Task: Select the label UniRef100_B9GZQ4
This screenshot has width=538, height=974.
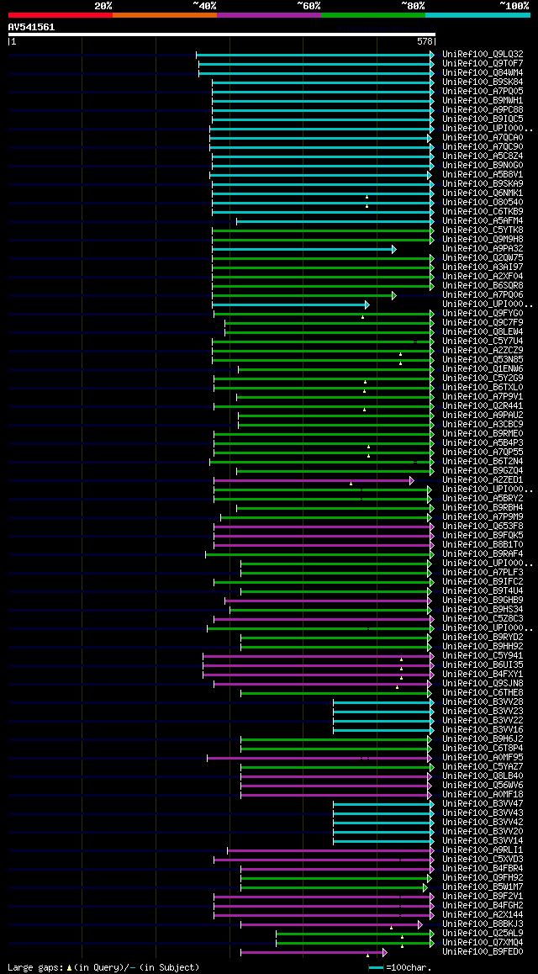Action: [483, 471]
